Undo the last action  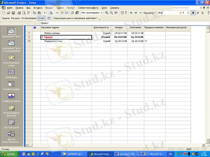click(x=45, y=13)
